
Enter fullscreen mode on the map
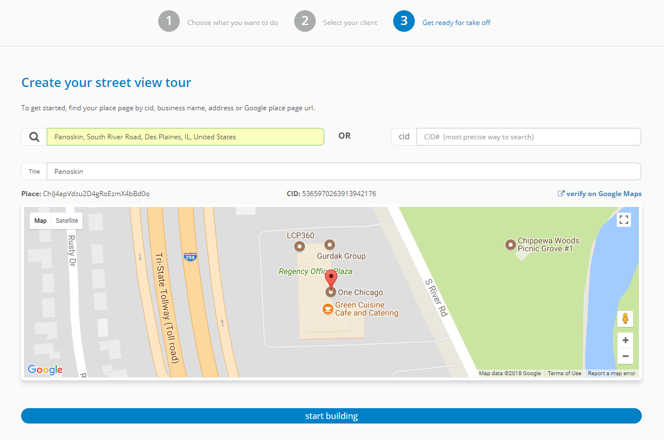tap(624, 219)
